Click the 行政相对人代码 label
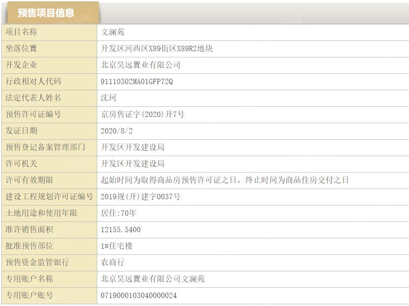The width and height of the screenshot is (409, 306). pyautogui.click(x=33, y=81)
